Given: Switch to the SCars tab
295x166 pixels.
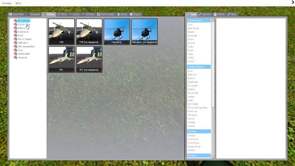Looking at the screenshot, I should pos(74,14).
